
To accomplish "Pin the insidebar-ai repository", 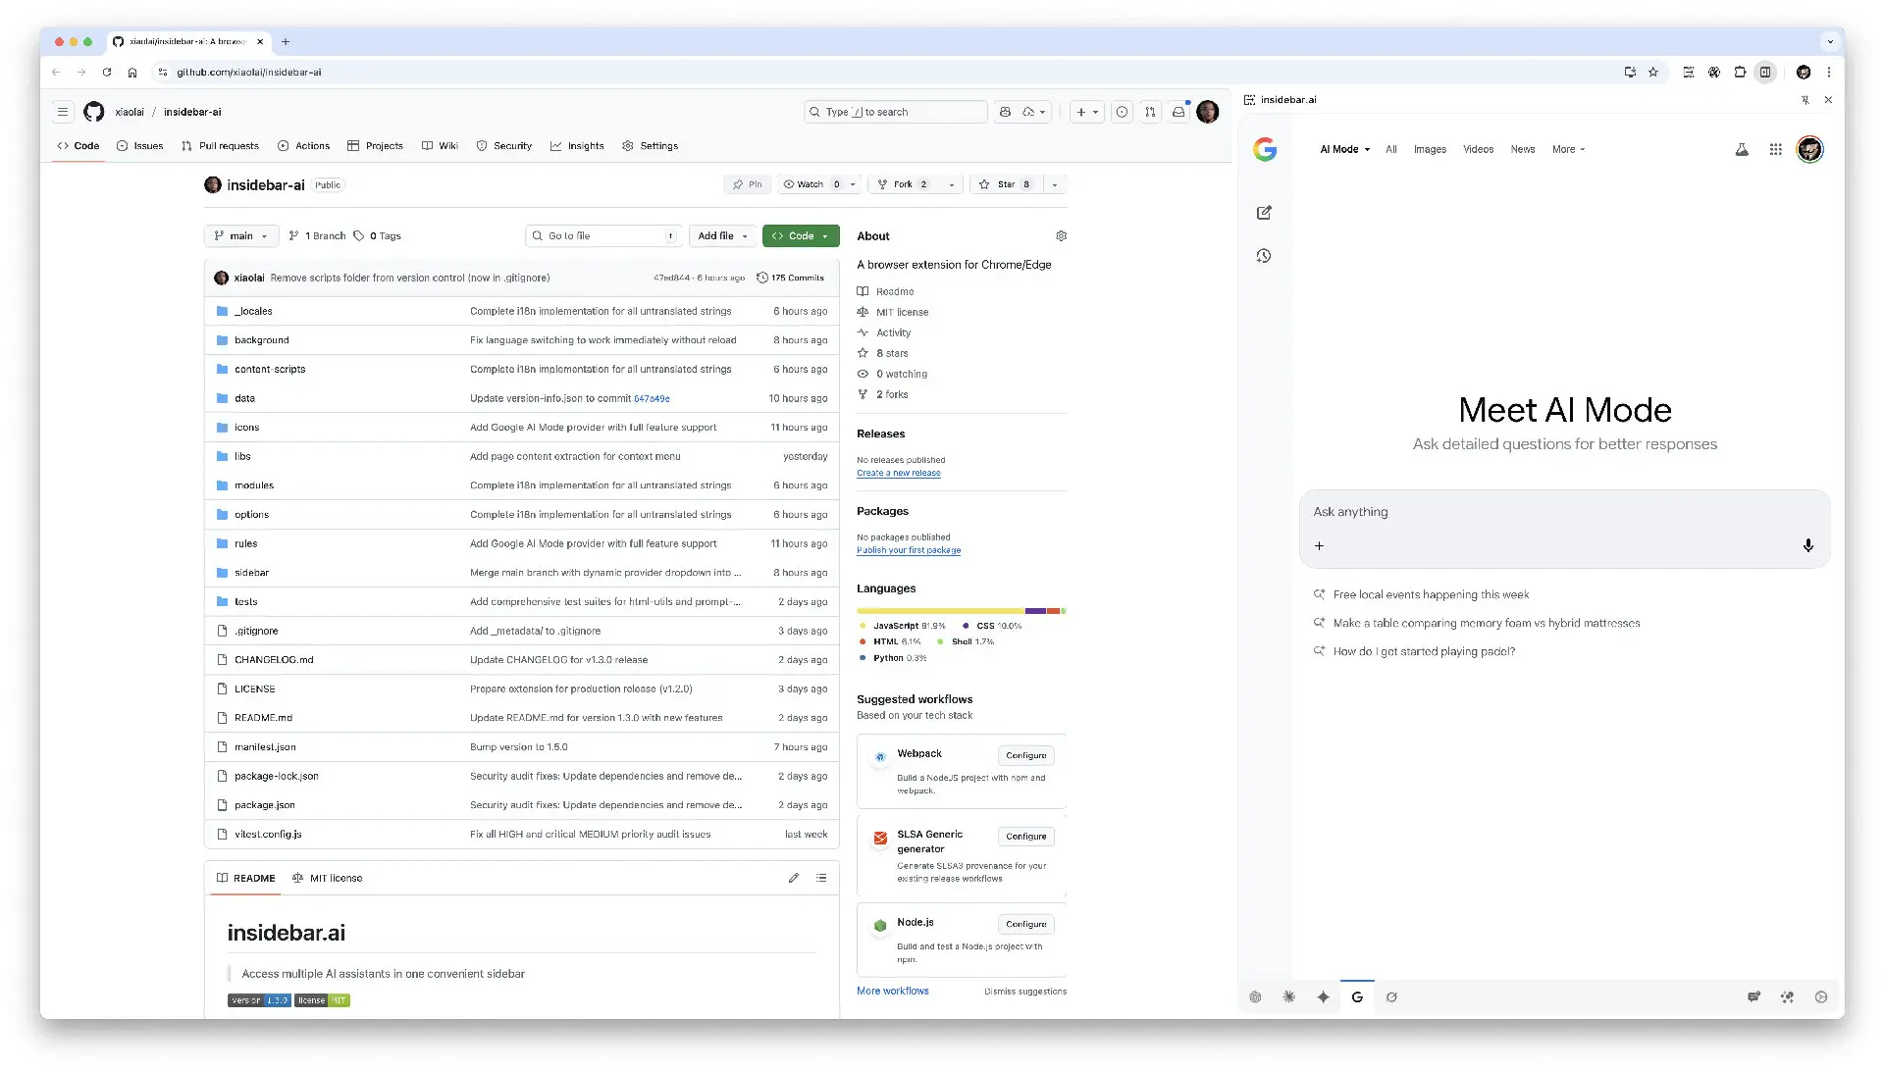I will pos(747,184).
